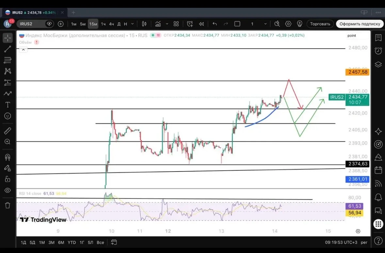
Task: Expand the timeframe list chevron
Action: click(x=132, y=24)
